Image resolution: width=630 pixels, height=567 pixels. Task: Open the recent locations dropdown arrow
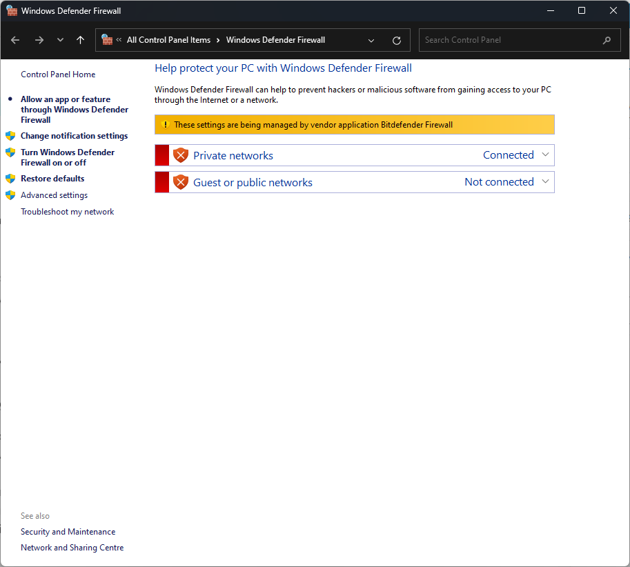[x=60, y=40]
